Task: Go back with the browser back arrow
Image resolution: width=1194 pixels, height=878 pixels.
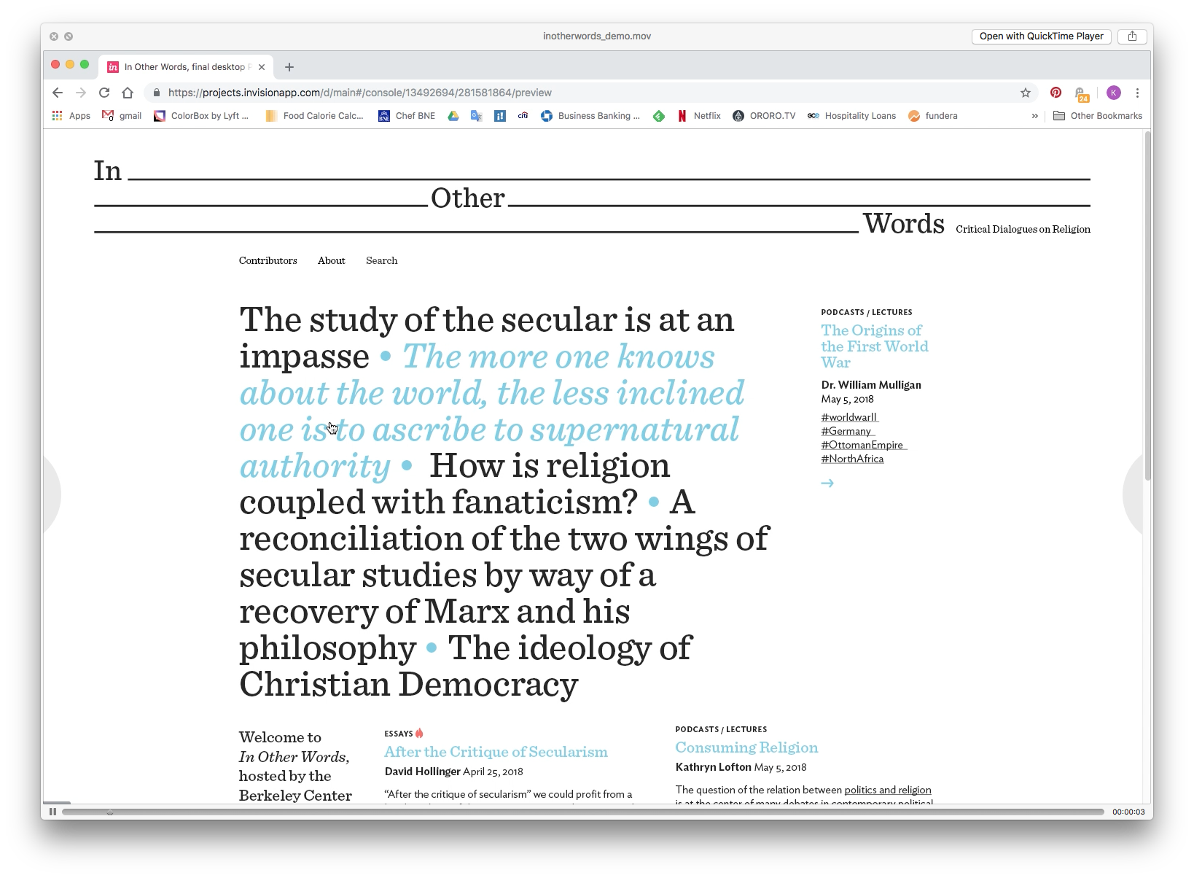Action: click(58, 93)
